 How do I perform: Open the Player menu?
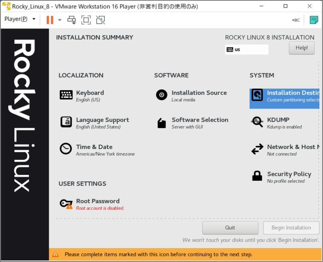click(16, 19)
